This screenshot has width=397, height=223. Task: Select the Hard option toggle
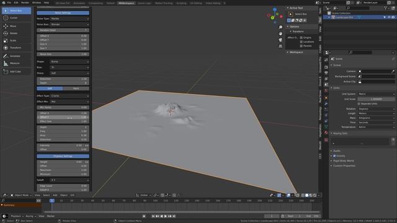76,89
